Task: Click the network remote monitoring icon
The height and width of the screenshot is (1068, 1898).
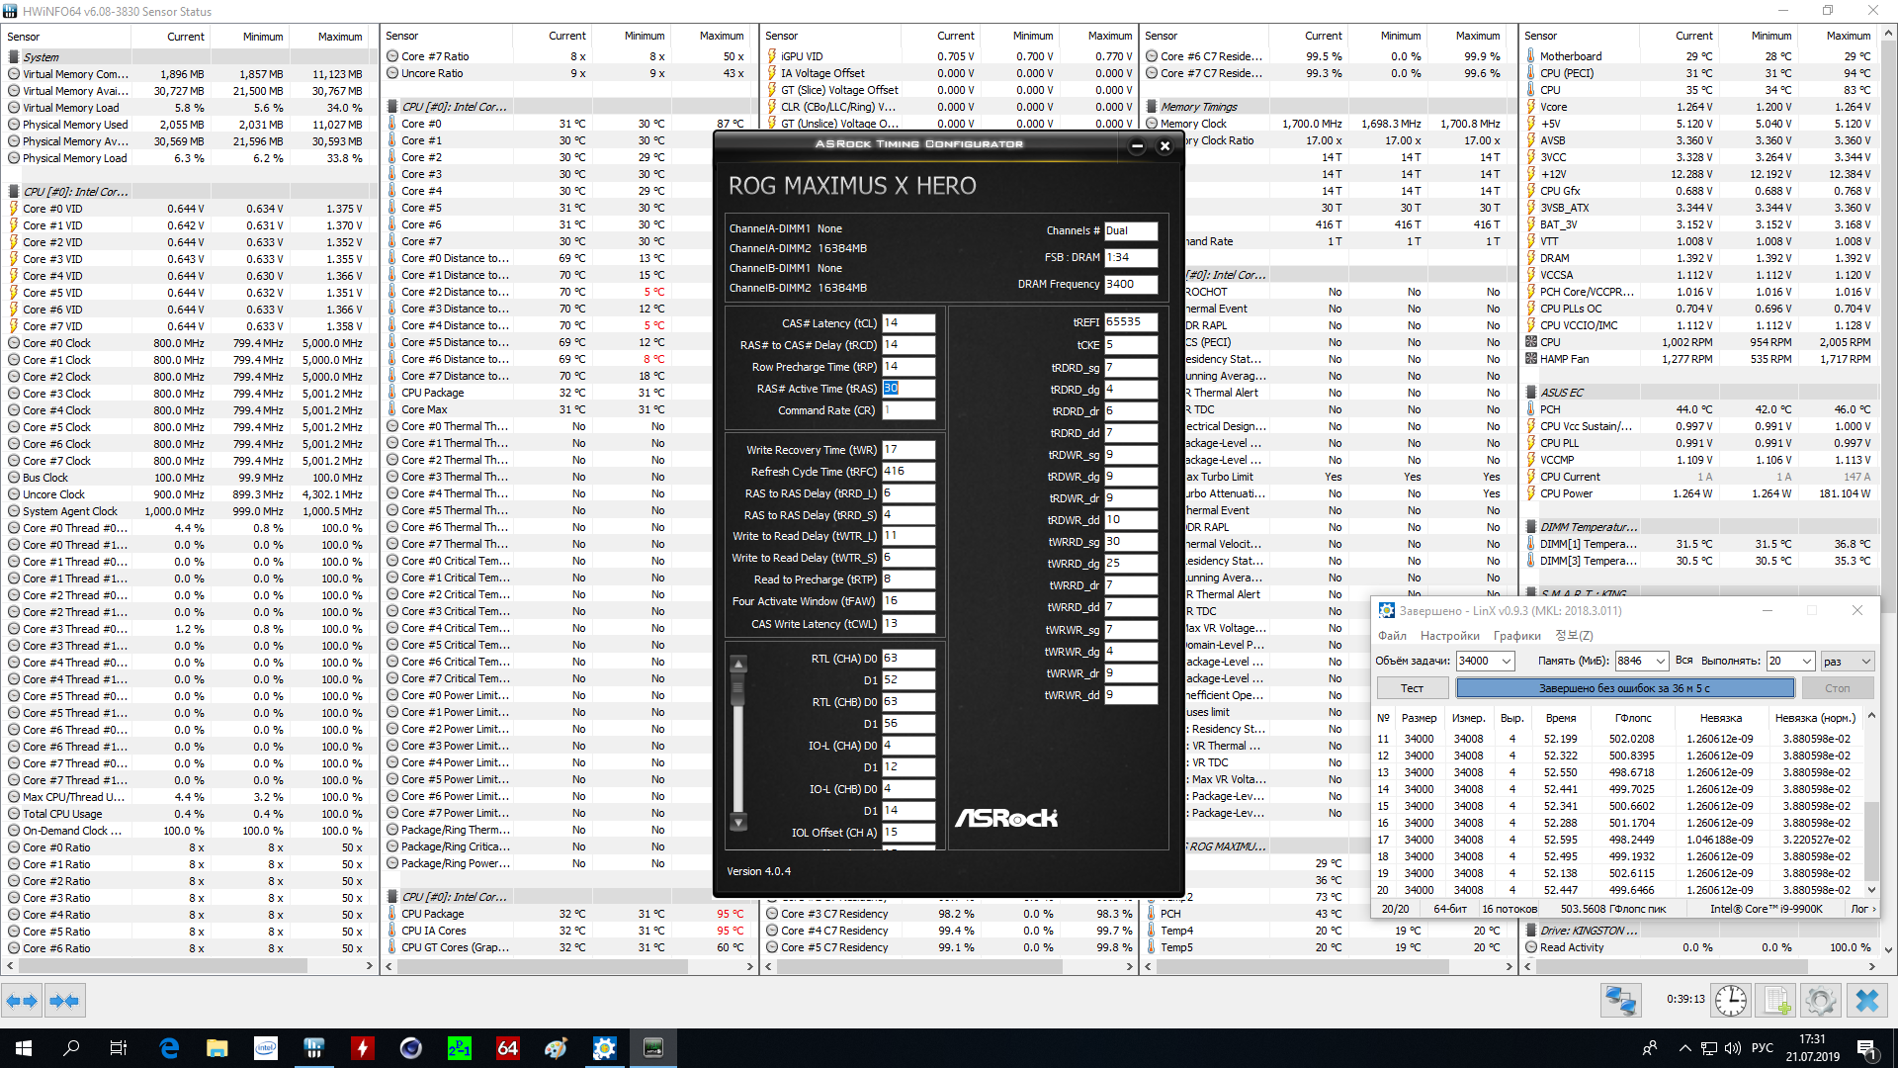Action: tap(1620, 1001)
